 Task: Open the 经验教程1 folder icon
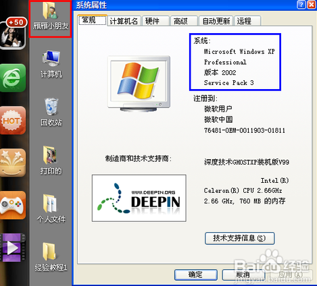click(51, 257)
